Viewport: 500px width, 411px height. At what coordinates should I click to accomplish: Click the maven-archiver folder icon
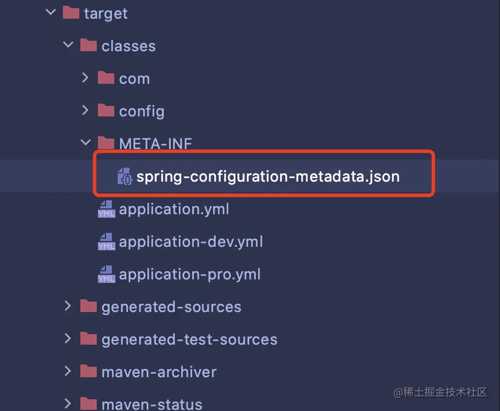(89, 371)
